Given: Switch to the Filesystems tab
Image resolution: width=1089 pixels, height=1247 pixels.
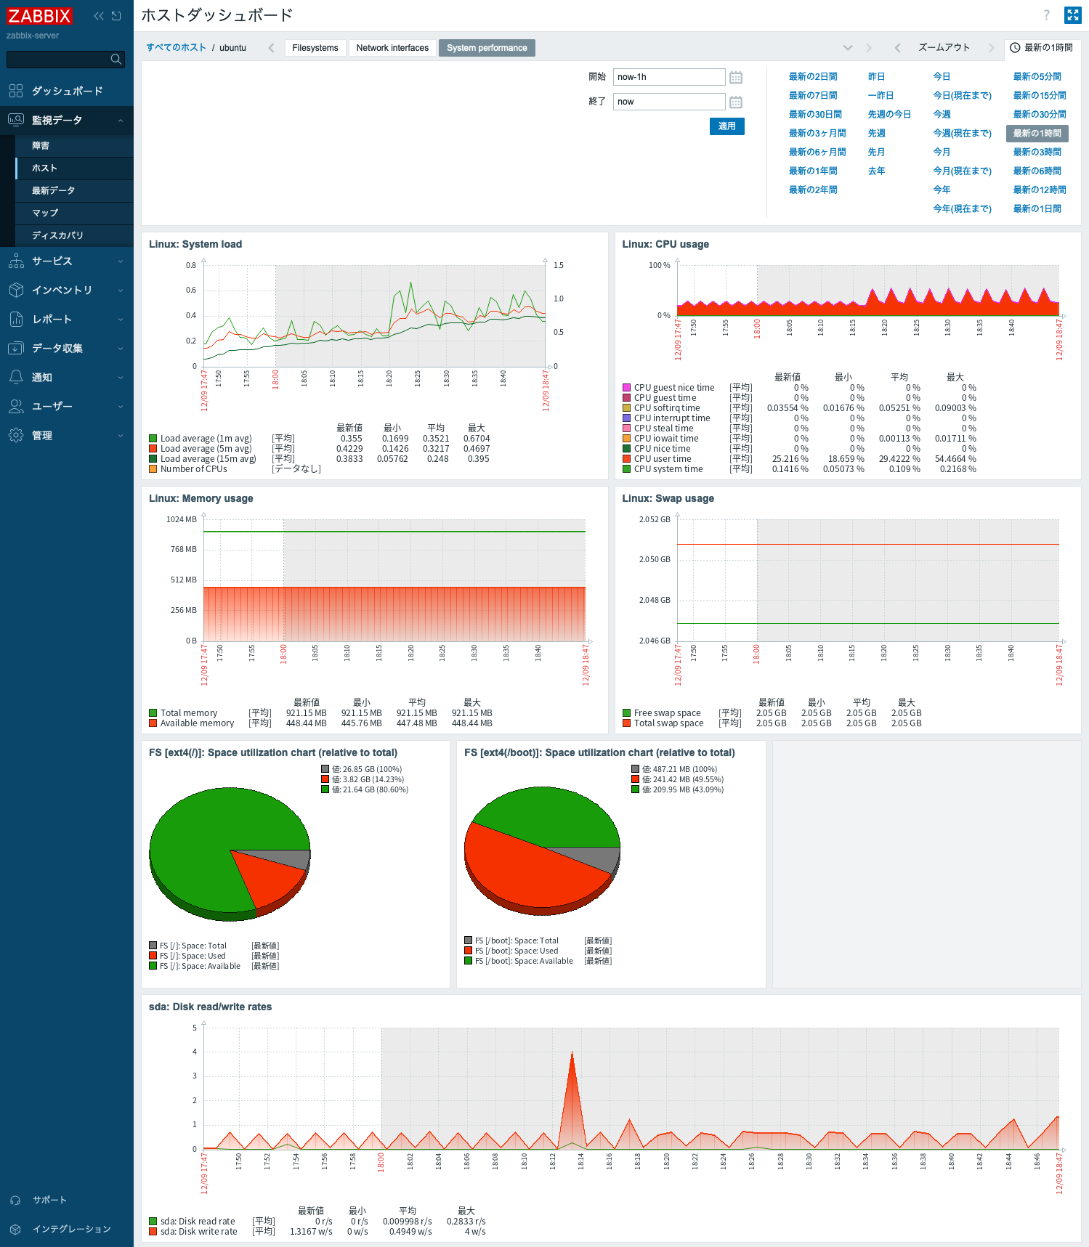Looking at the screenshot, I should pos(315,48).
